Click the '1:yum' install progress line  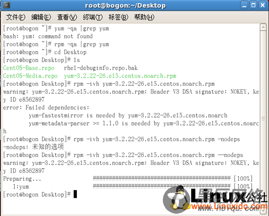[x=133, y=186]
